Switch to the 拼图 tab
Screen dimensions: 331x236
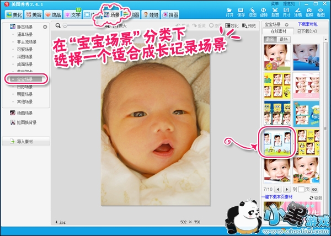click(x=170, y=15)
